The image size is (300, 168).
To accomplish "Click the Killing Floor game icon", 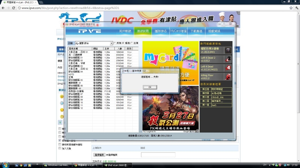I will [228, 77].
